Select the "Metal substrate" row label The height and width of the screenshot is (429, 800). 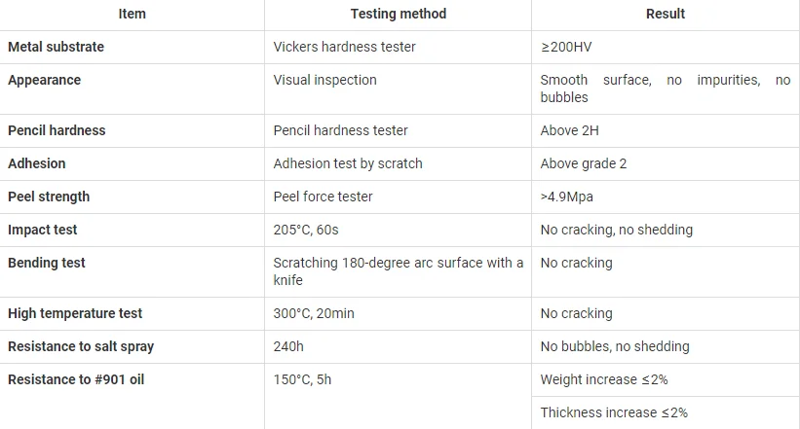[x=56, y=47]
